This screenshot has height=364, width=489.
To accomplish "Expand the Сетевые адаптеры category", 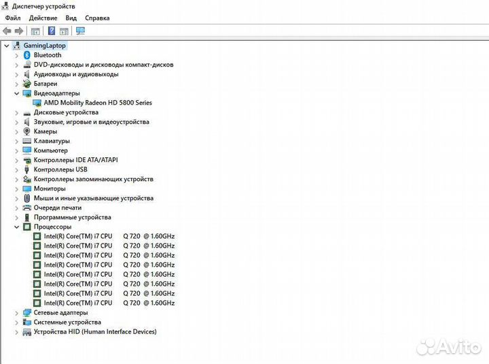I will 17,313.
